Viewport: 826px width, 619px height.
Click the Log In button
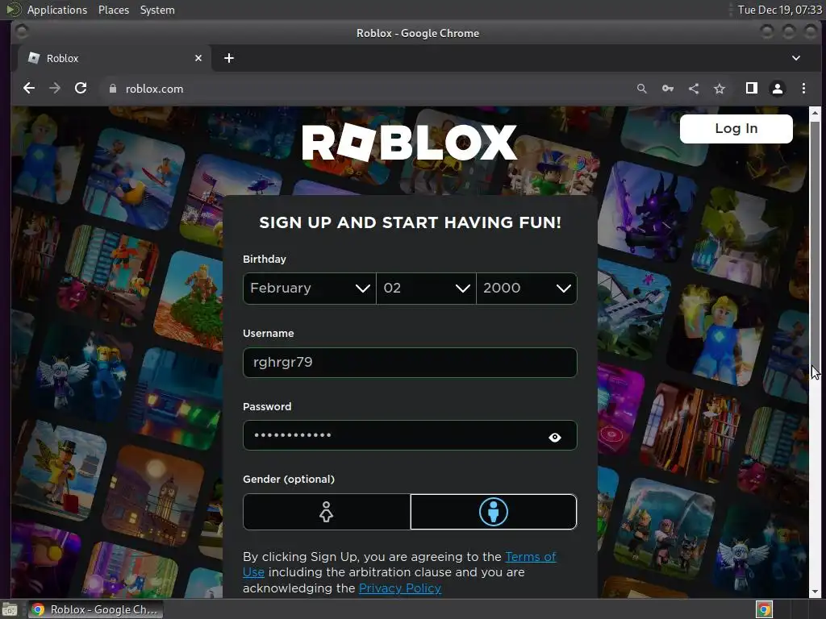click(x=736, y=129)
